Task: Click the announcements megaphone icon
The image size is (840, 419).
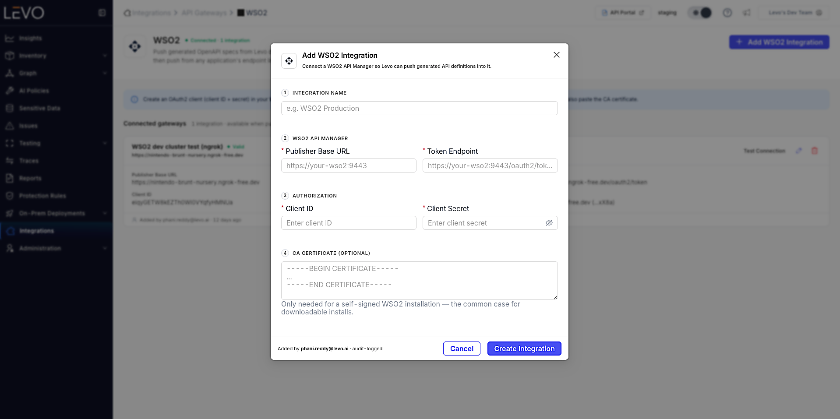Action: pos(747,13)
